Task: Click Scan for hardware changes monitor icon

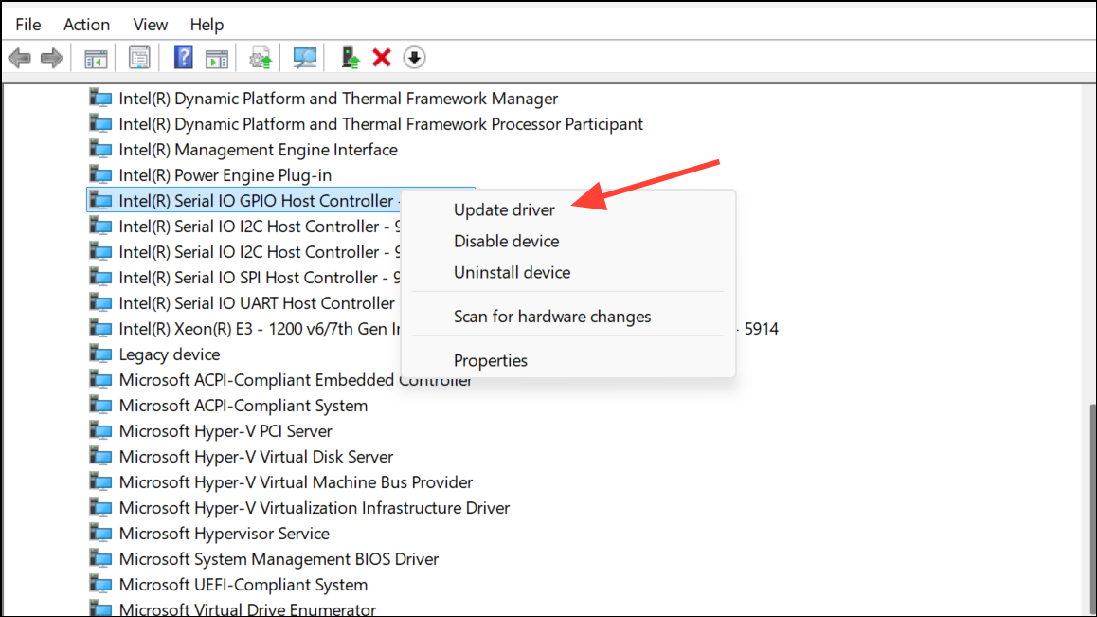Action: click(304, 58)
